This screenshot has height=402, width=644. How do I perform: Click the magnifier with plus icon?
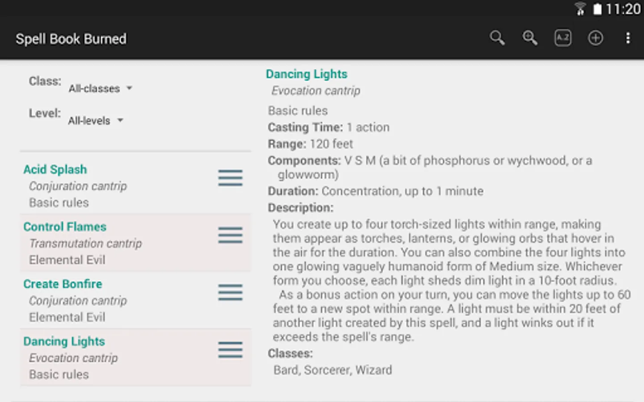(530, 38)
